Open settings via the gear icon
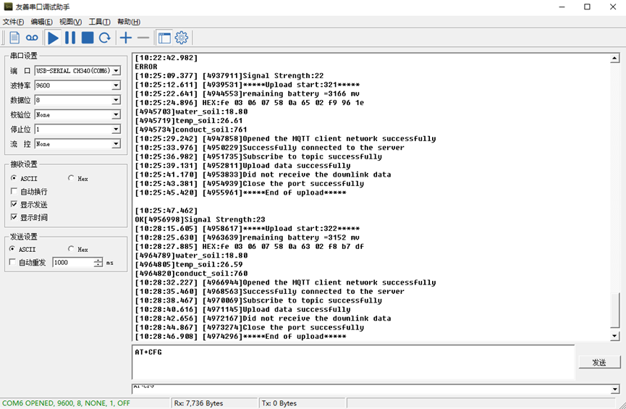 181,38
